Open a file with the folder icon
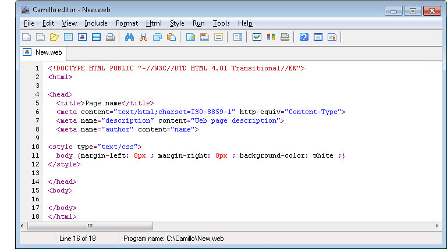This screenshot has height=249, width=447. pyautogui.click(x=54, y=37)
